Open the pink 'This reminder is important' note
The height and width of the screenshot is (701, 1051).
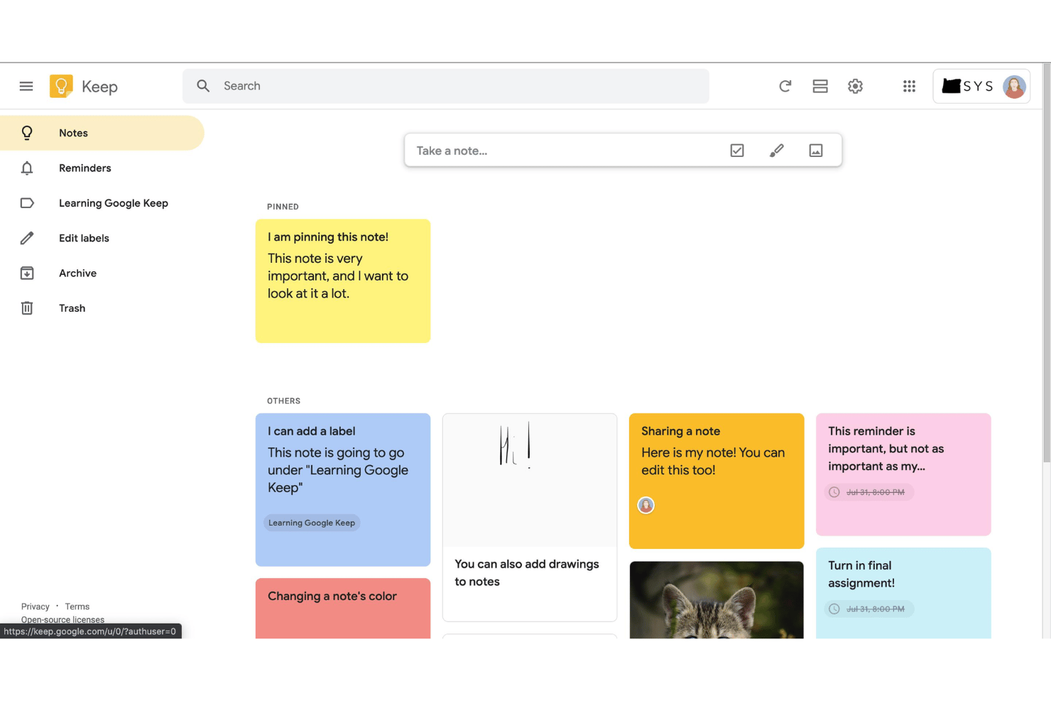(903, 474)
